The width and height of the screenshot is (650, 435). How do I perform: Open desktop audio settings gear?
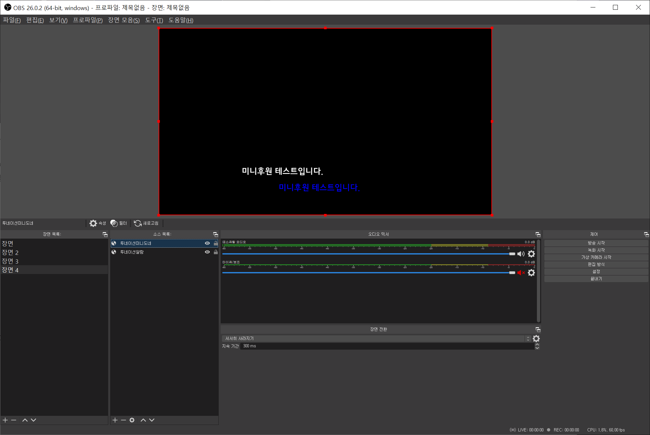[x=531, y=254]
